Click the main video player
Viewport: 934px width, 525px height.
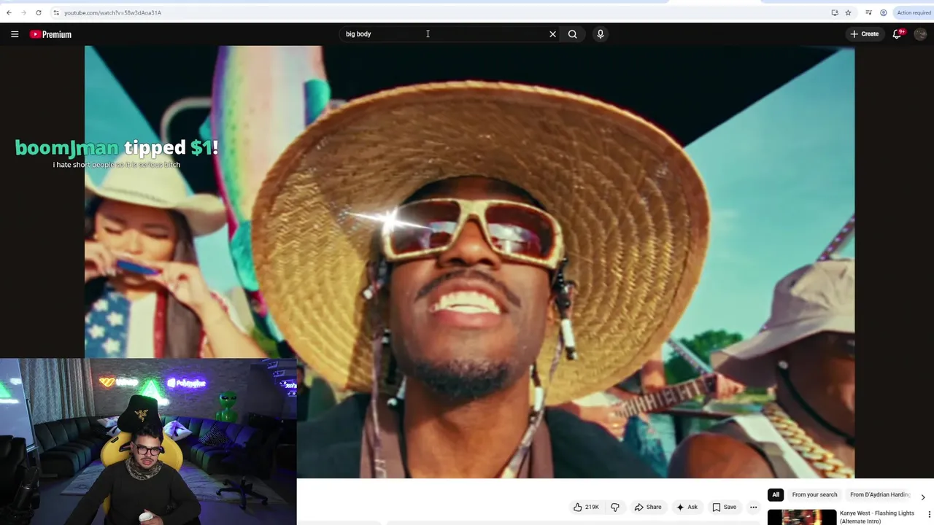(469, 262)
